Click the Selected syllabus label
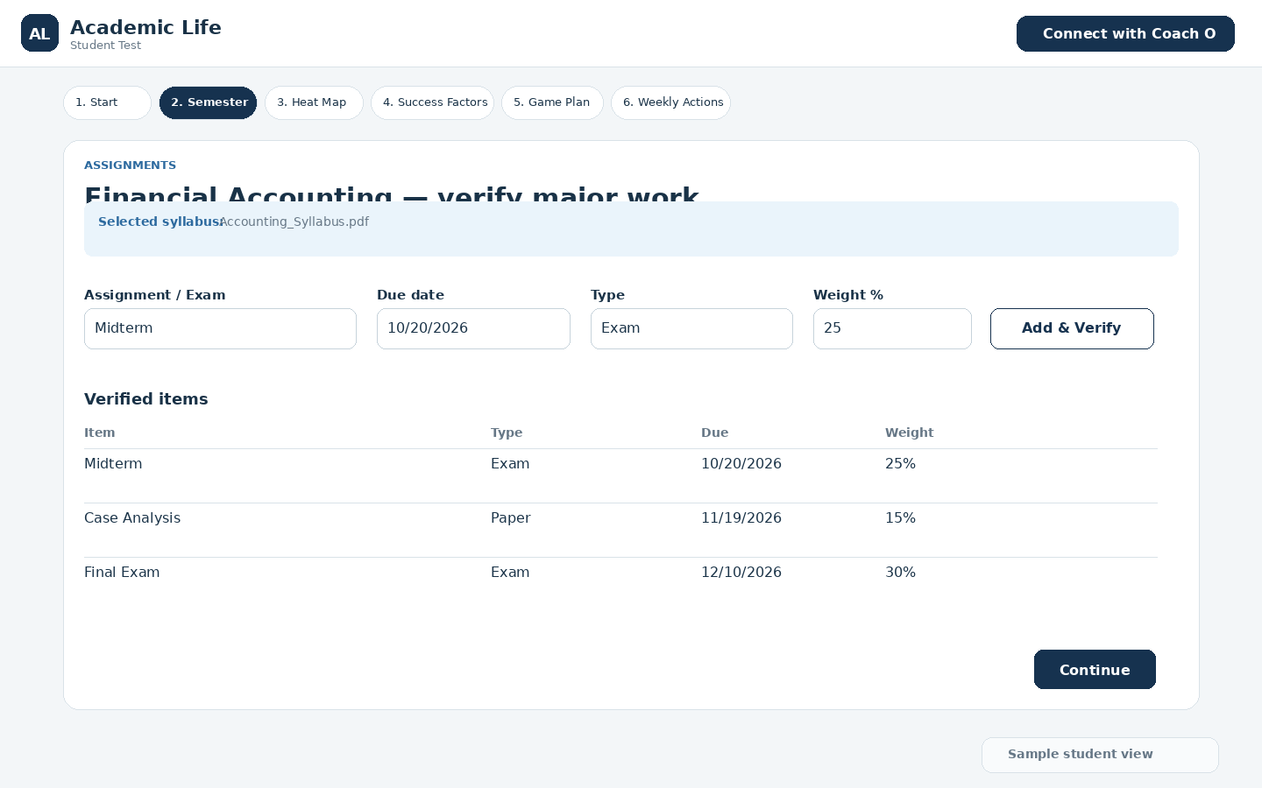The width and height of the screenshot is (1262, 788). (x=160, y=222)
